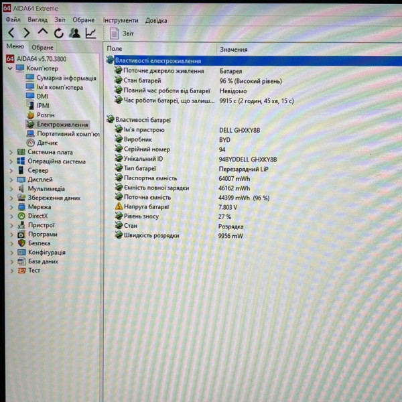Image resolution: width=402 pixels, height=402 pixels.
Task: Click the Датчик sensor icon
Action: pyautogui.click(x=31, y=143)
